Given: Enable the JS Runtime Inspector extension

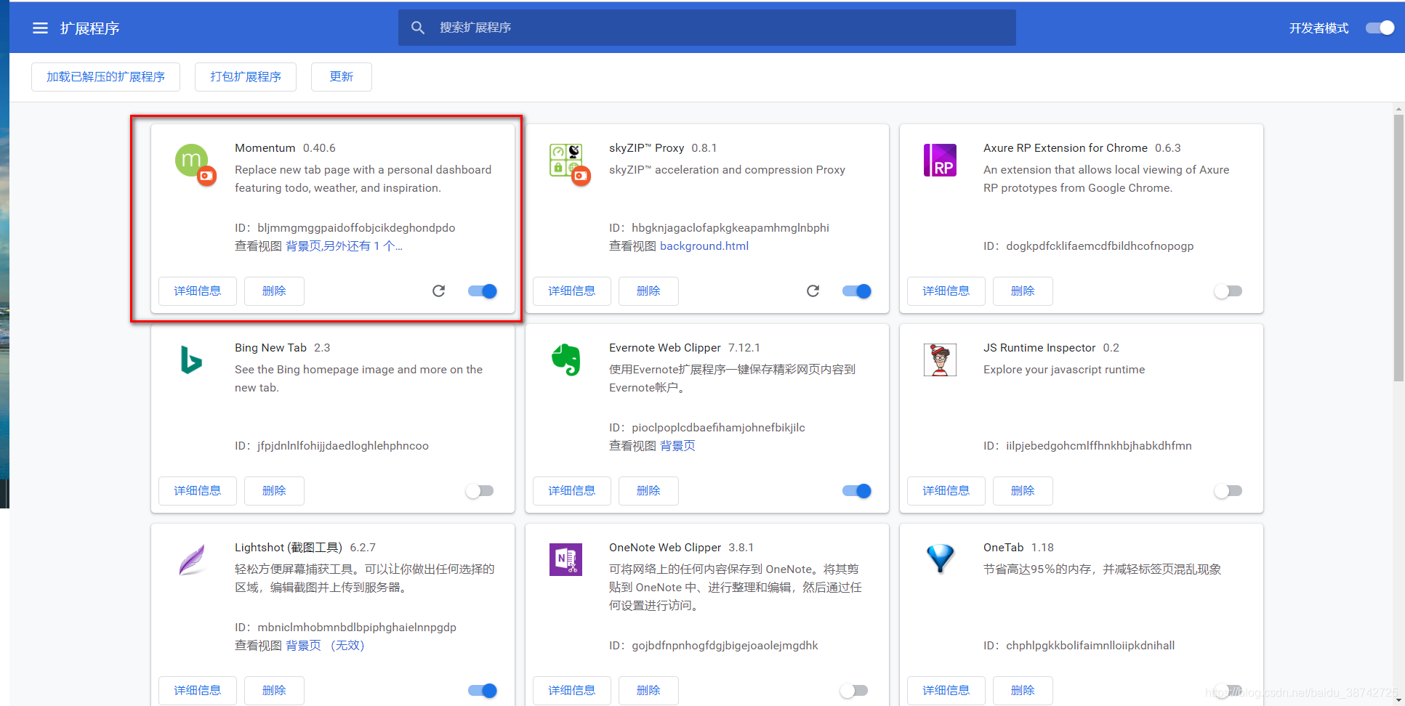Looking at the screenshot, I should [x=1228, y=490].
